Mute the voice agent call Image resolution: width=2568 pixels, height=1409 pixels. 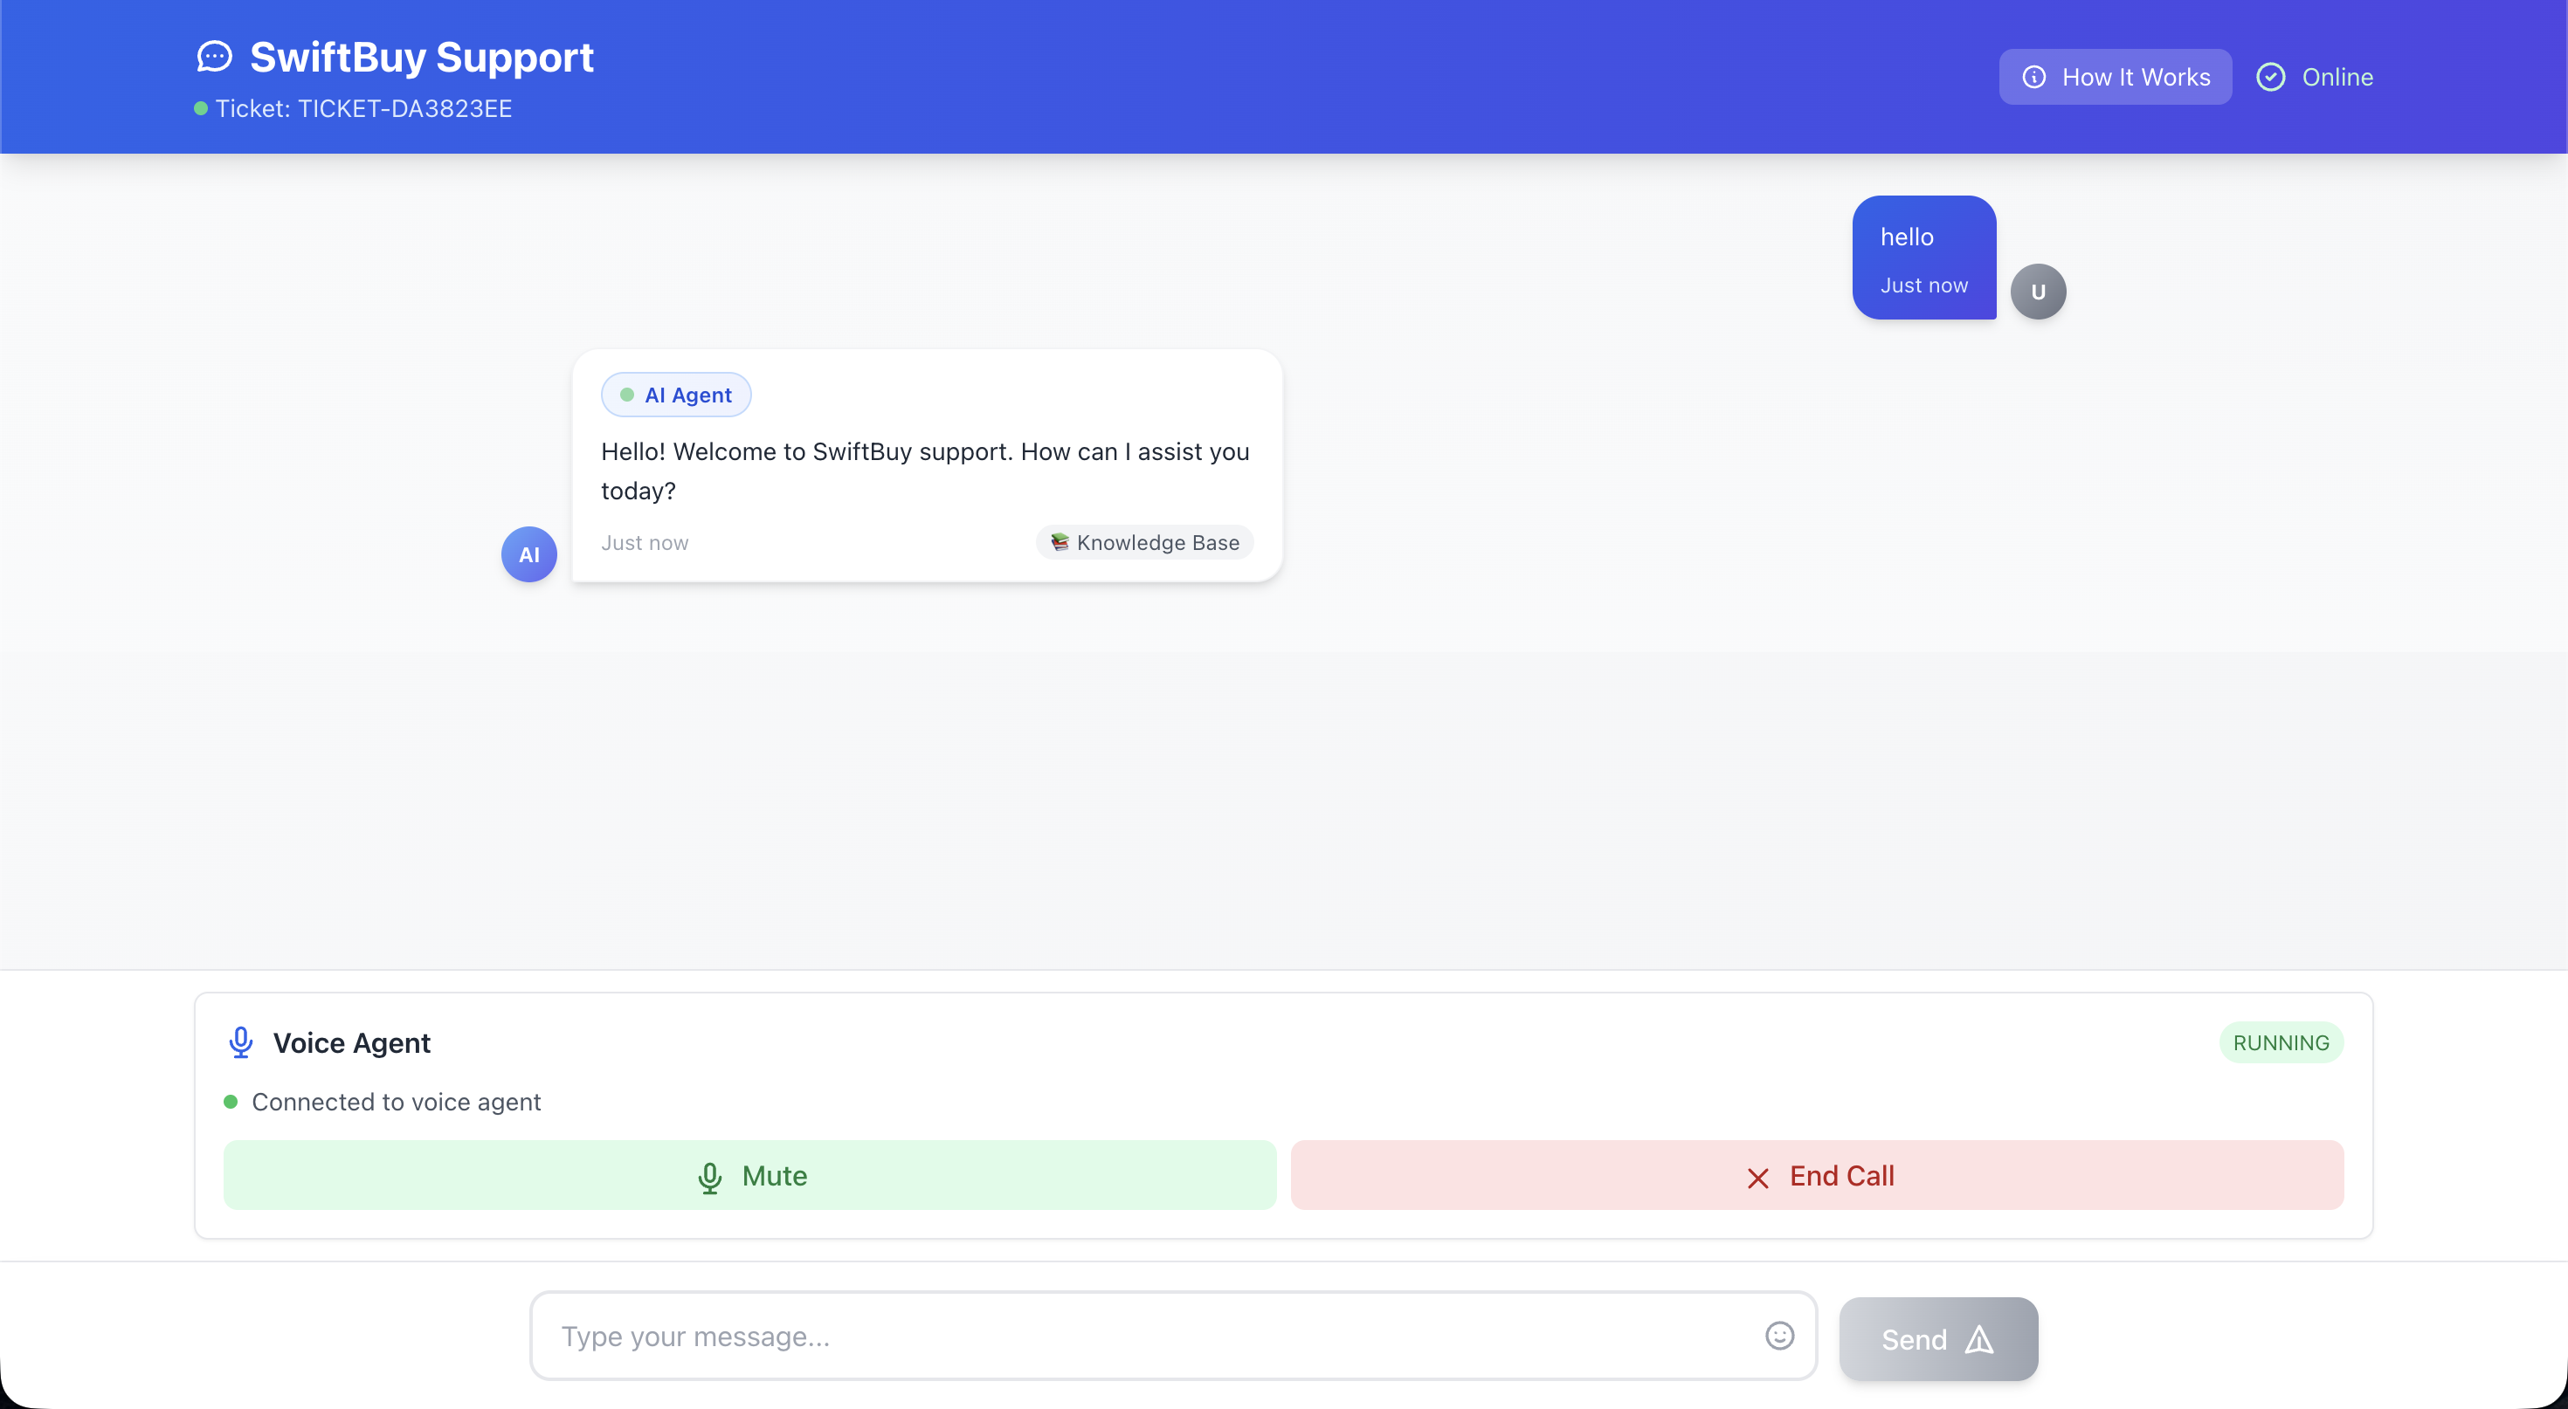click(x=749, y=1176)
